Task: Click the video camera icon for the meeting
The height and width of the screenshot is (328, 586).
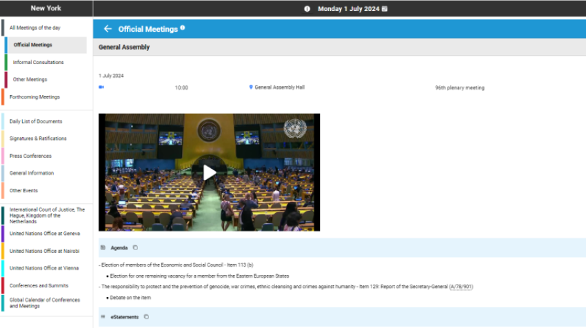Action: pyautogui.click(x=101, y=88)
